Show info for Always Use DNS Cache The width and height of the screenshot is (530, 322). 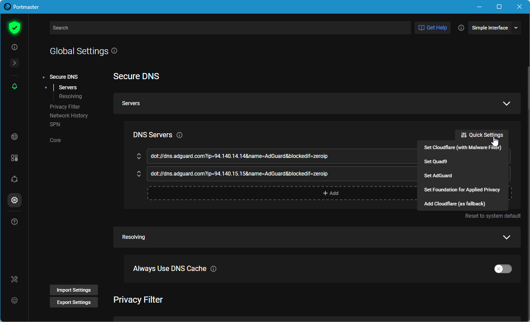[213, 269]
